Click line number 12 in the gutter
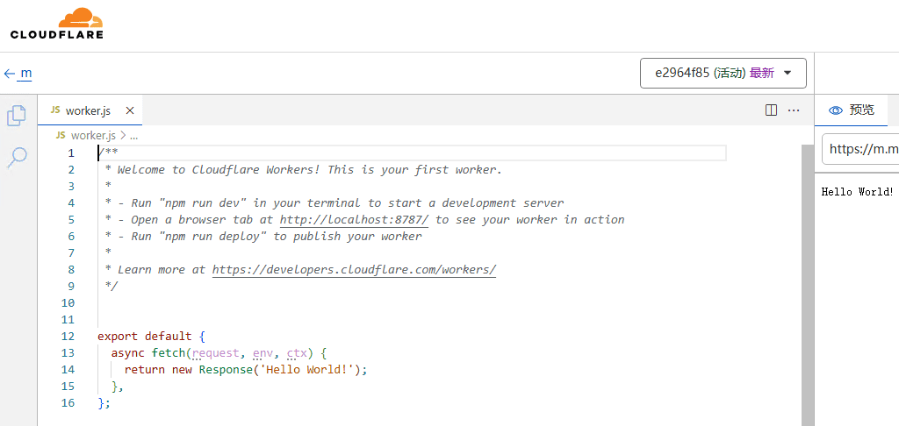This screenshot has width=899, height=426. click(x=68, y=336)
